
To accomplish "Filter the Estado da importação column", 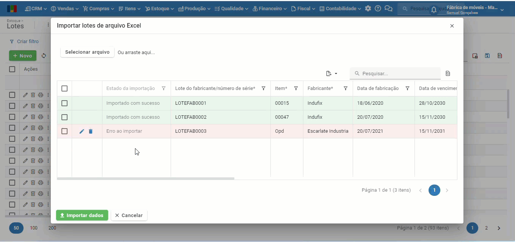I will 163,88.
